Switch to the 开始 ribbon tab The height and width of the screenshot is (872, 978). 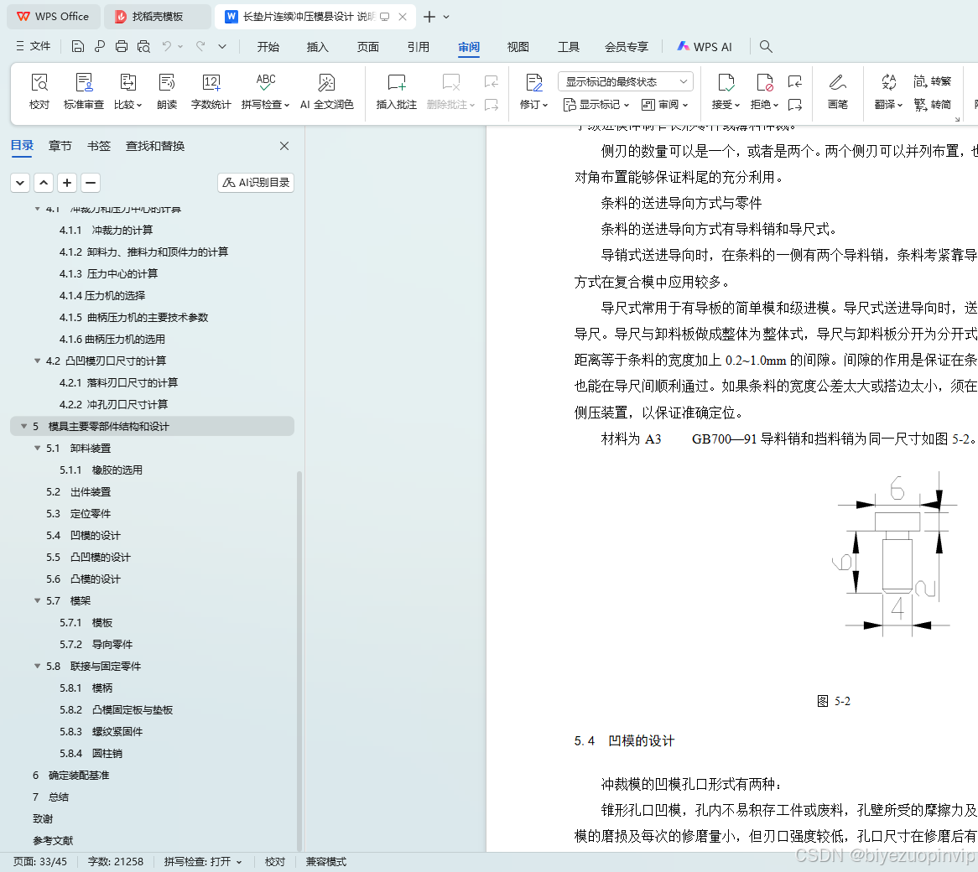(268, 47)
